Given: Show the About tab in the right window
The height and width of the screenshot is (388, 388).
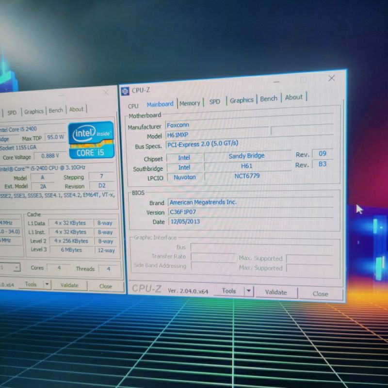Looking at the screenshot, I should (293, 97).
